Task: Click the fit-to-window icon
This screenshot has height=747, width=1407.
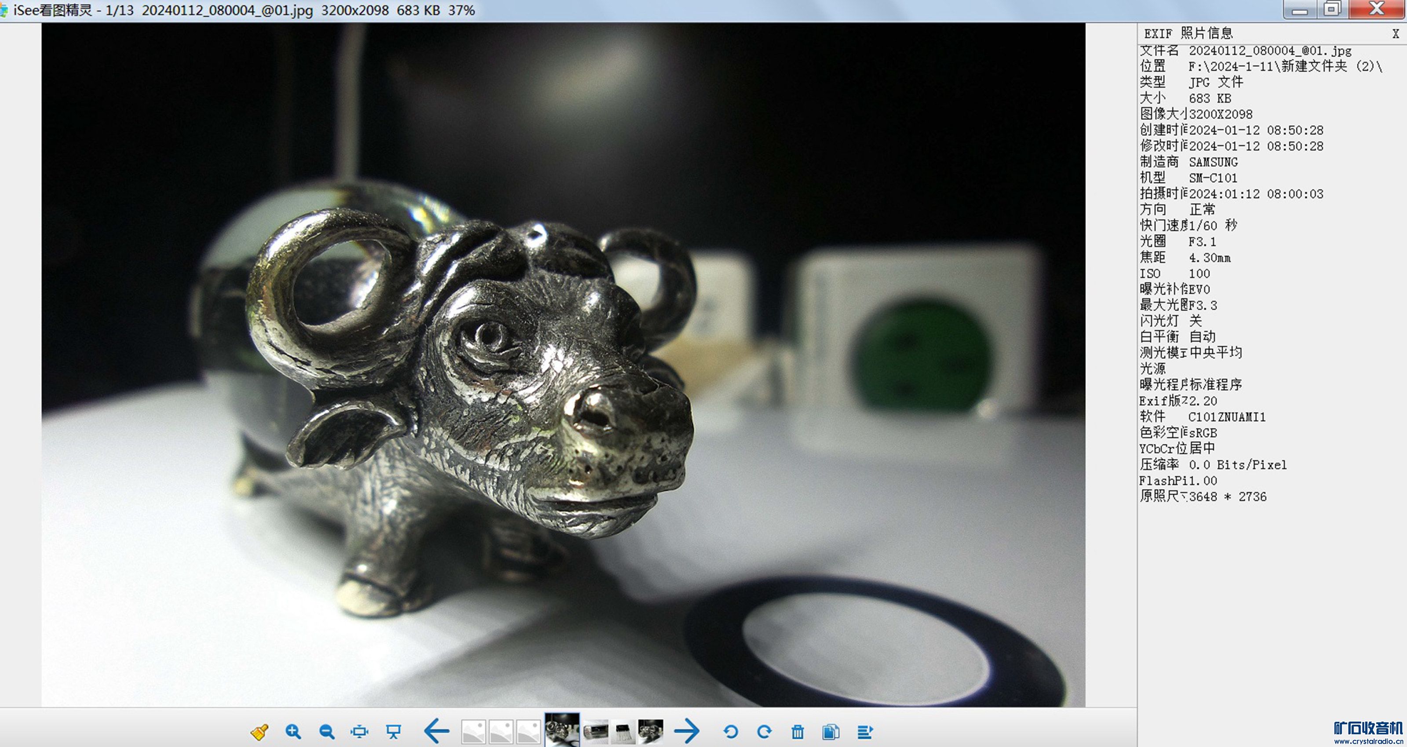Action: pyautogui.click(x=359, y=731)
